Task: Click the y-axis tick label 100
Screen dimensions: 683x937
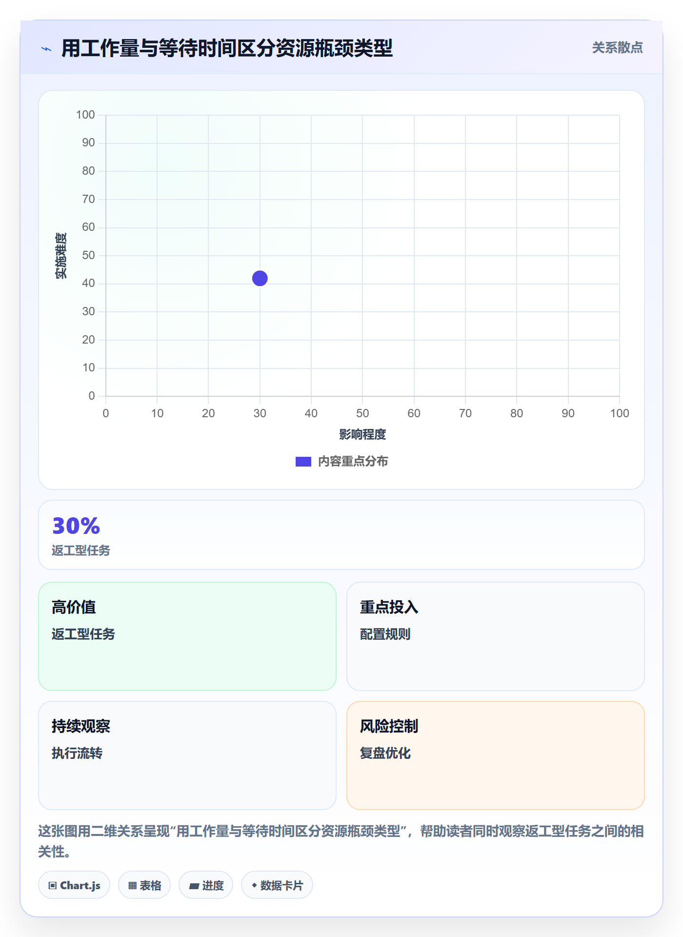Action: [x=85, y=115]
